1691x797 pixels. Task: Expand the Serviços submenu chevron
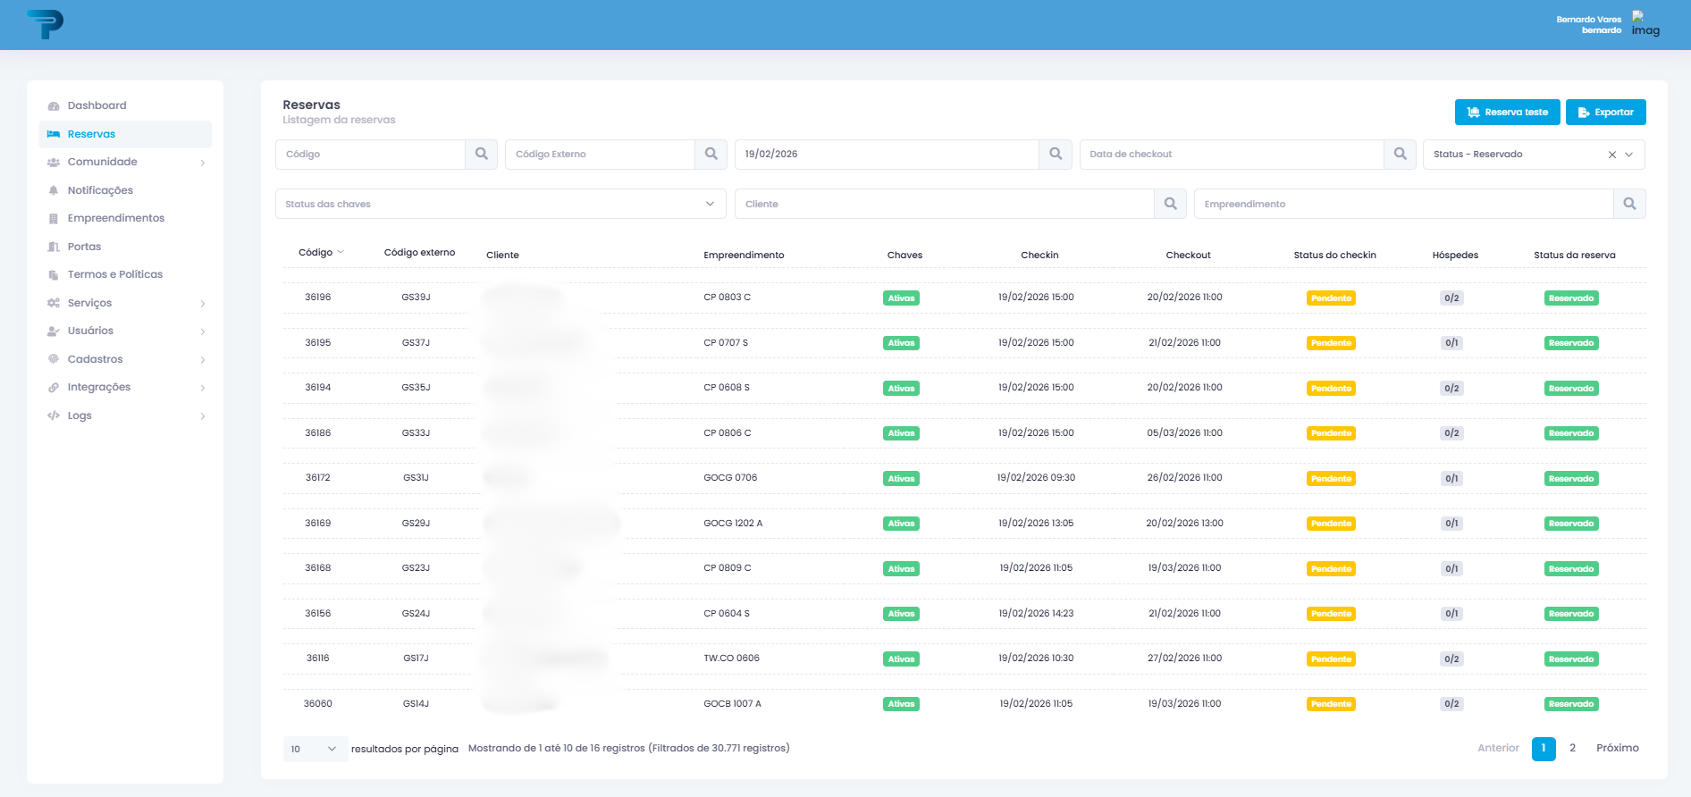[203, 304]
